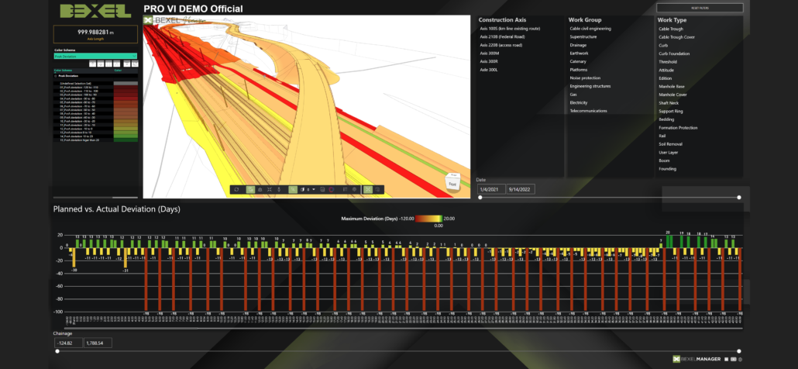Screen dimensions: 798x369
Task: Click the multicolor ring icon in viewer toolbar
Action: pyautogui.click(x=332, y=189)
